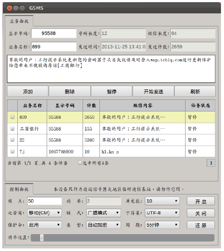This screenshot has height=251, width=224.
Task: Close the GSMS window
Action: 10,8
